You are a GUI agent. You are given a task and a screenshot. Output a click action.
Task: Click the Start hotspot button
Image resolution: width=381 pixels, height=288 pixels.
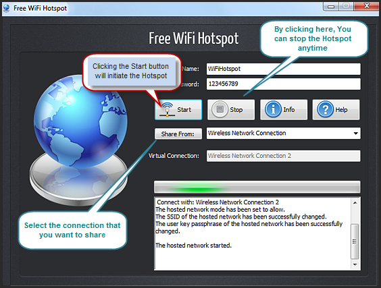click(178, 110)
